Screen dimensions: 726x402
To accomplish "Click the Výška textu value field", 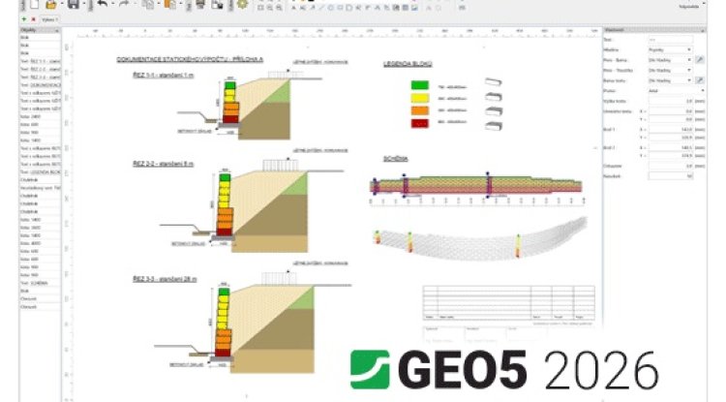I will click(x=670, y=101).
